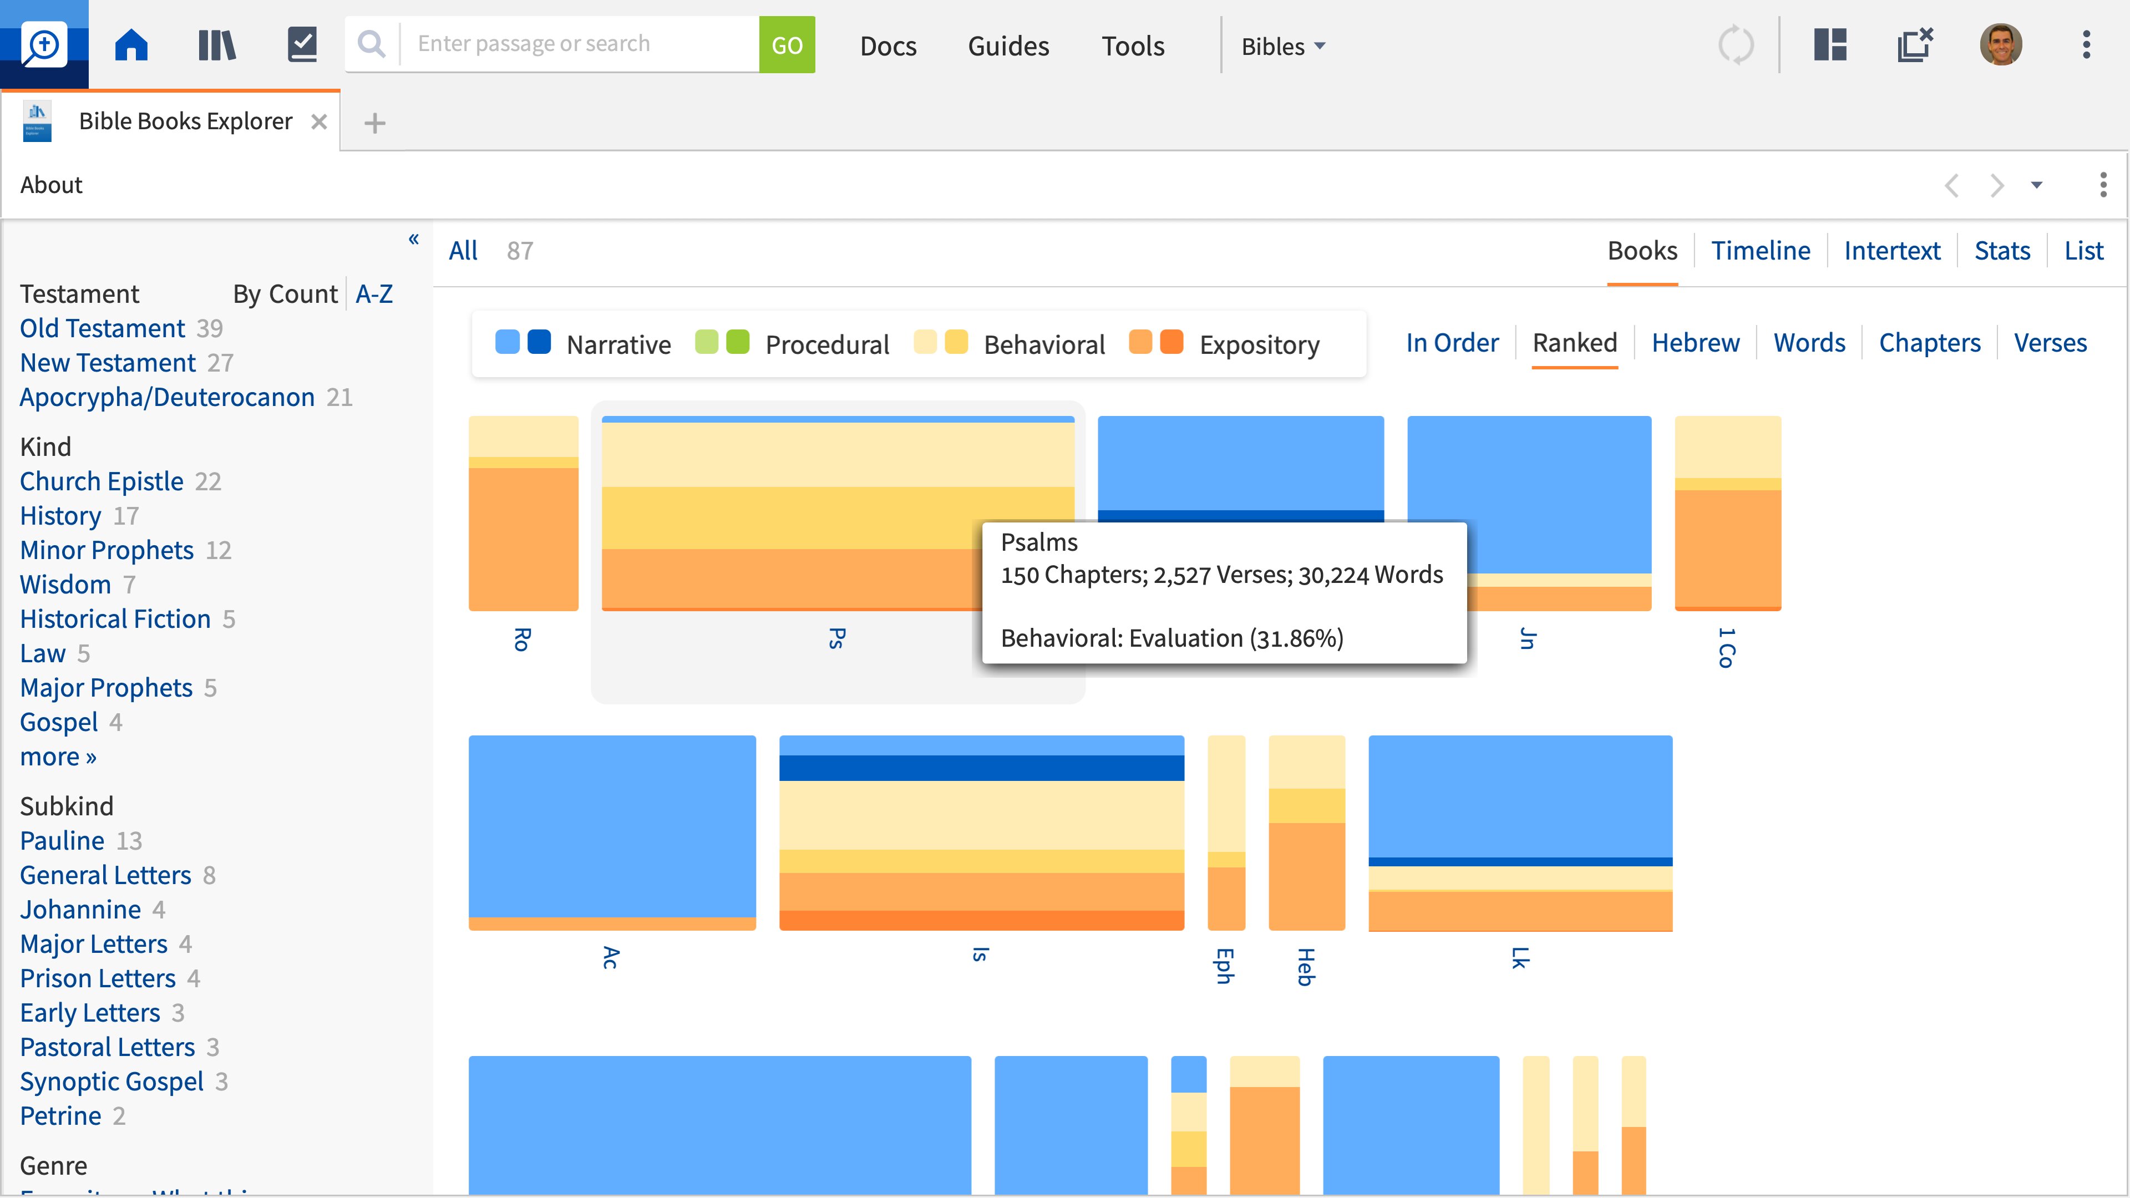The width and height of the screenshot is (2130, 1198).
Task: Open the checklist notes icon
Action: click(x=303, y=44)
